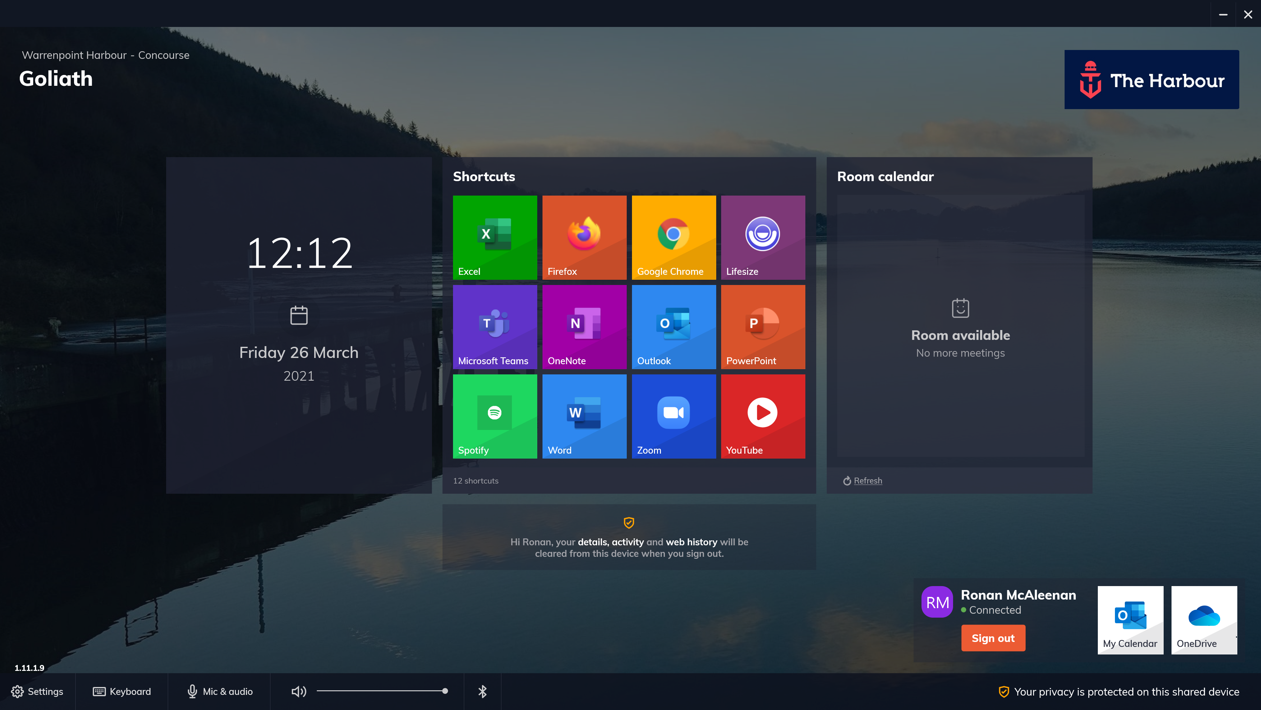
Task: Click the 2021 year text
Action: click(x=299, y=376)
